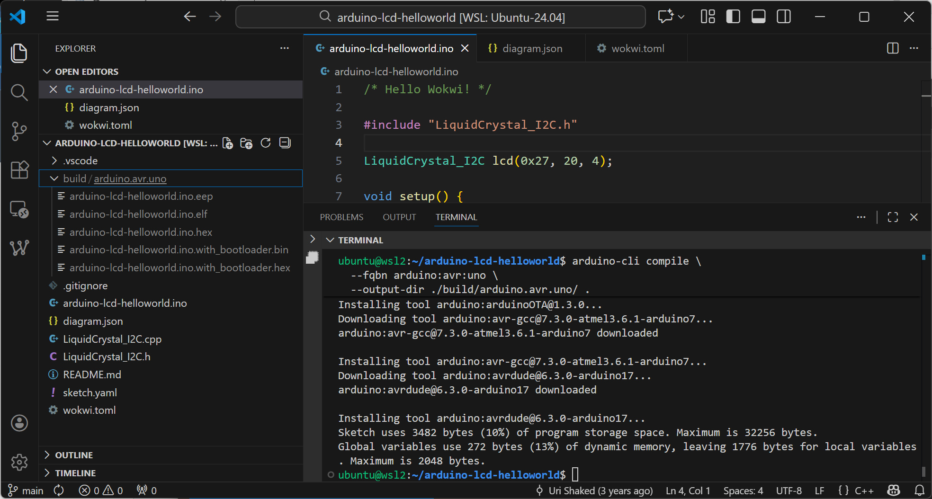This screenshot has width=932, height=499.
Task: Click the Spaces: 4 indentation setting
Action: pos(743,490)
